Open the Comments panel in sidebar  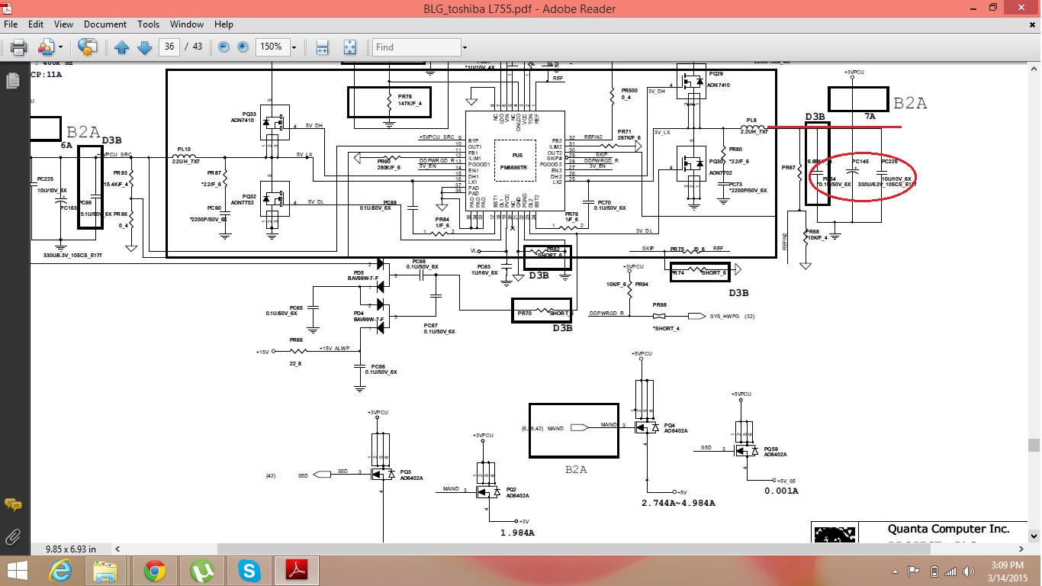tap(13, 504)
